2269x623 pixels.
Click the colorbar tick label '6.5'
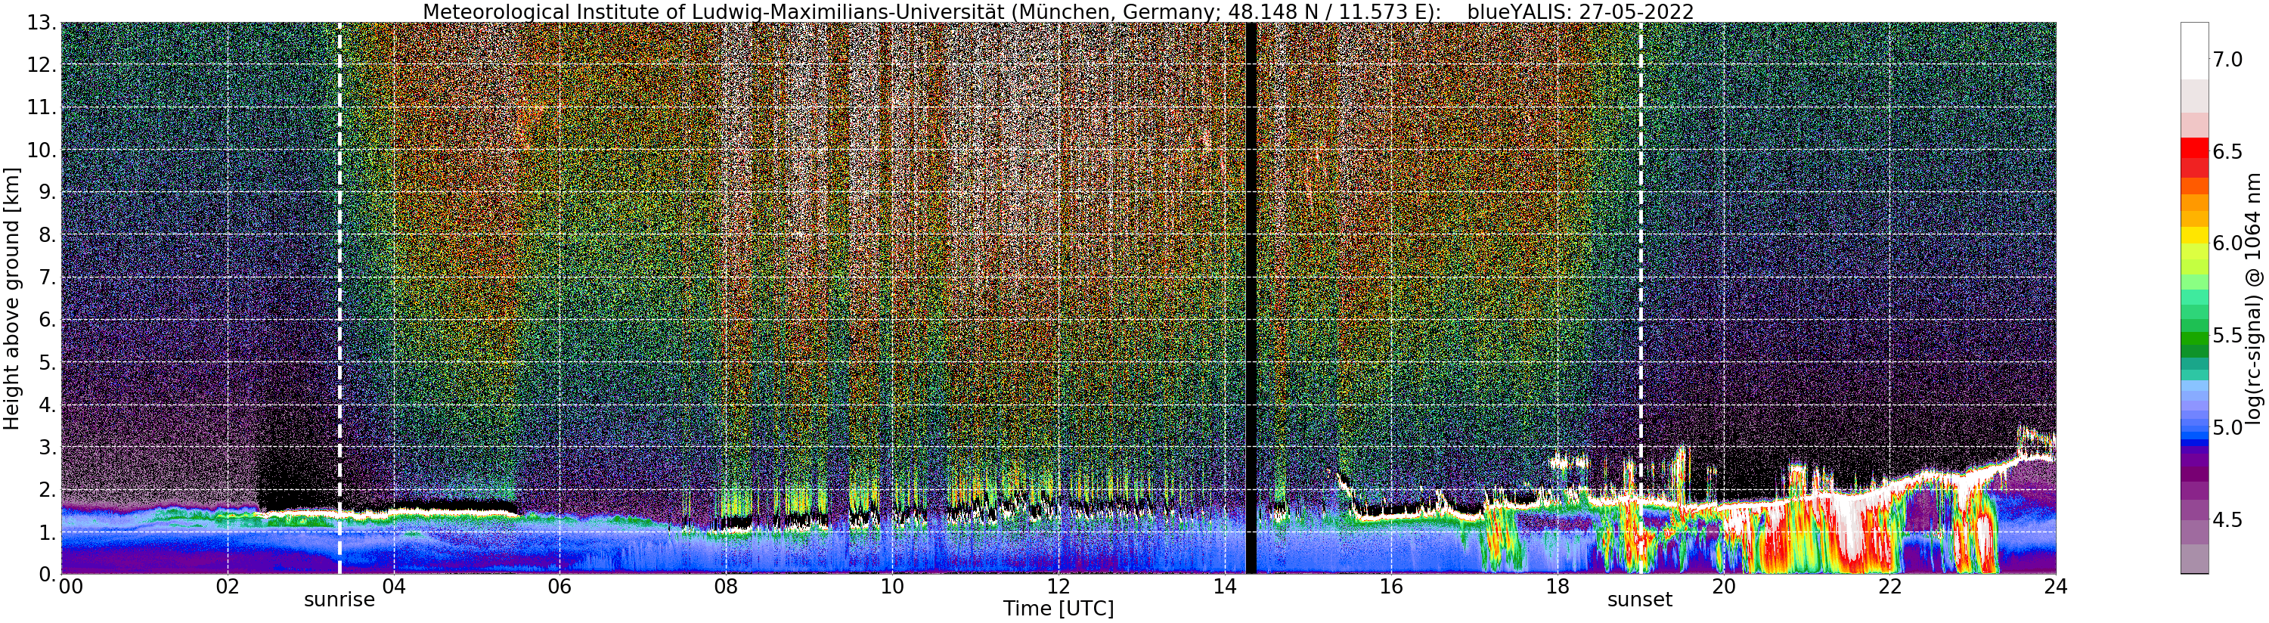coord(2227,151)
